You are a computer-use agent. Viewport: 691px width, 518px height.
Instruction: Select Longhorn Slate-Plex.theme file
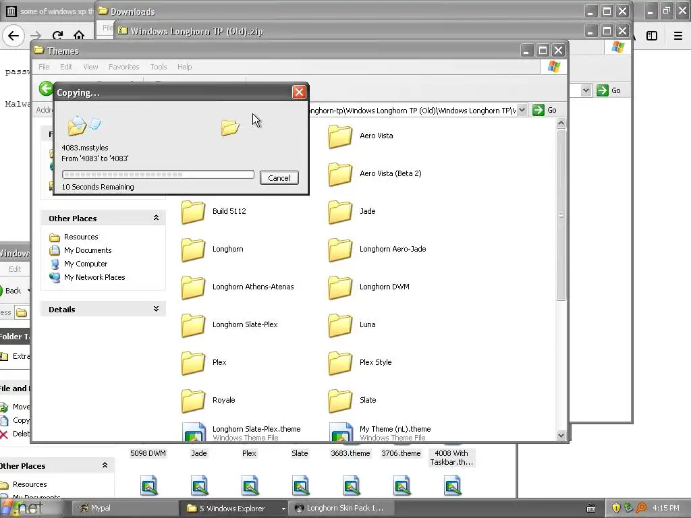pyautogui.click(x=242, y=432)
